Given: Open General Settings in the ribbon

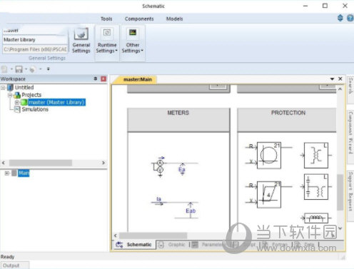Looking at the screenshot, I should (81, 41).
